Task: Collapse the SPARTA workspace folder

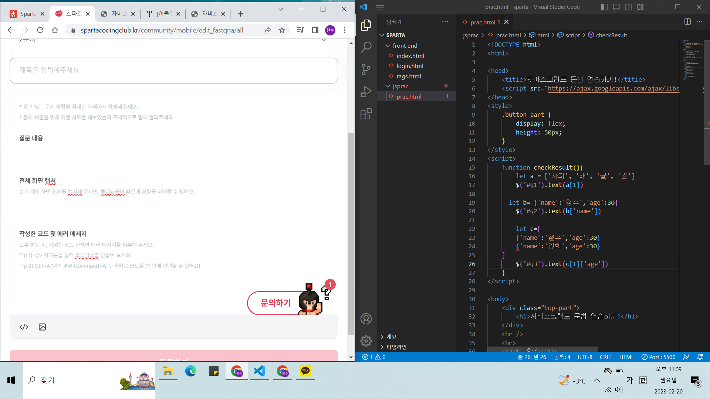Action: 416,35
